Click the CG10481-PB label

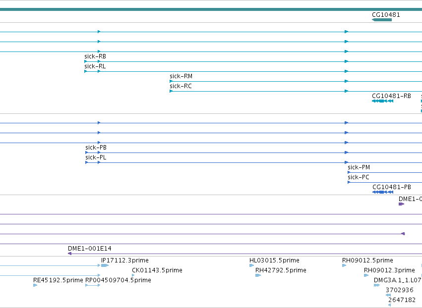point(392,187)
